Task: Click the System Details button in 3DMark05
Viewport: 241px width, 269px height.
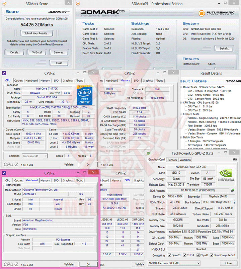Action: [225, 49]
